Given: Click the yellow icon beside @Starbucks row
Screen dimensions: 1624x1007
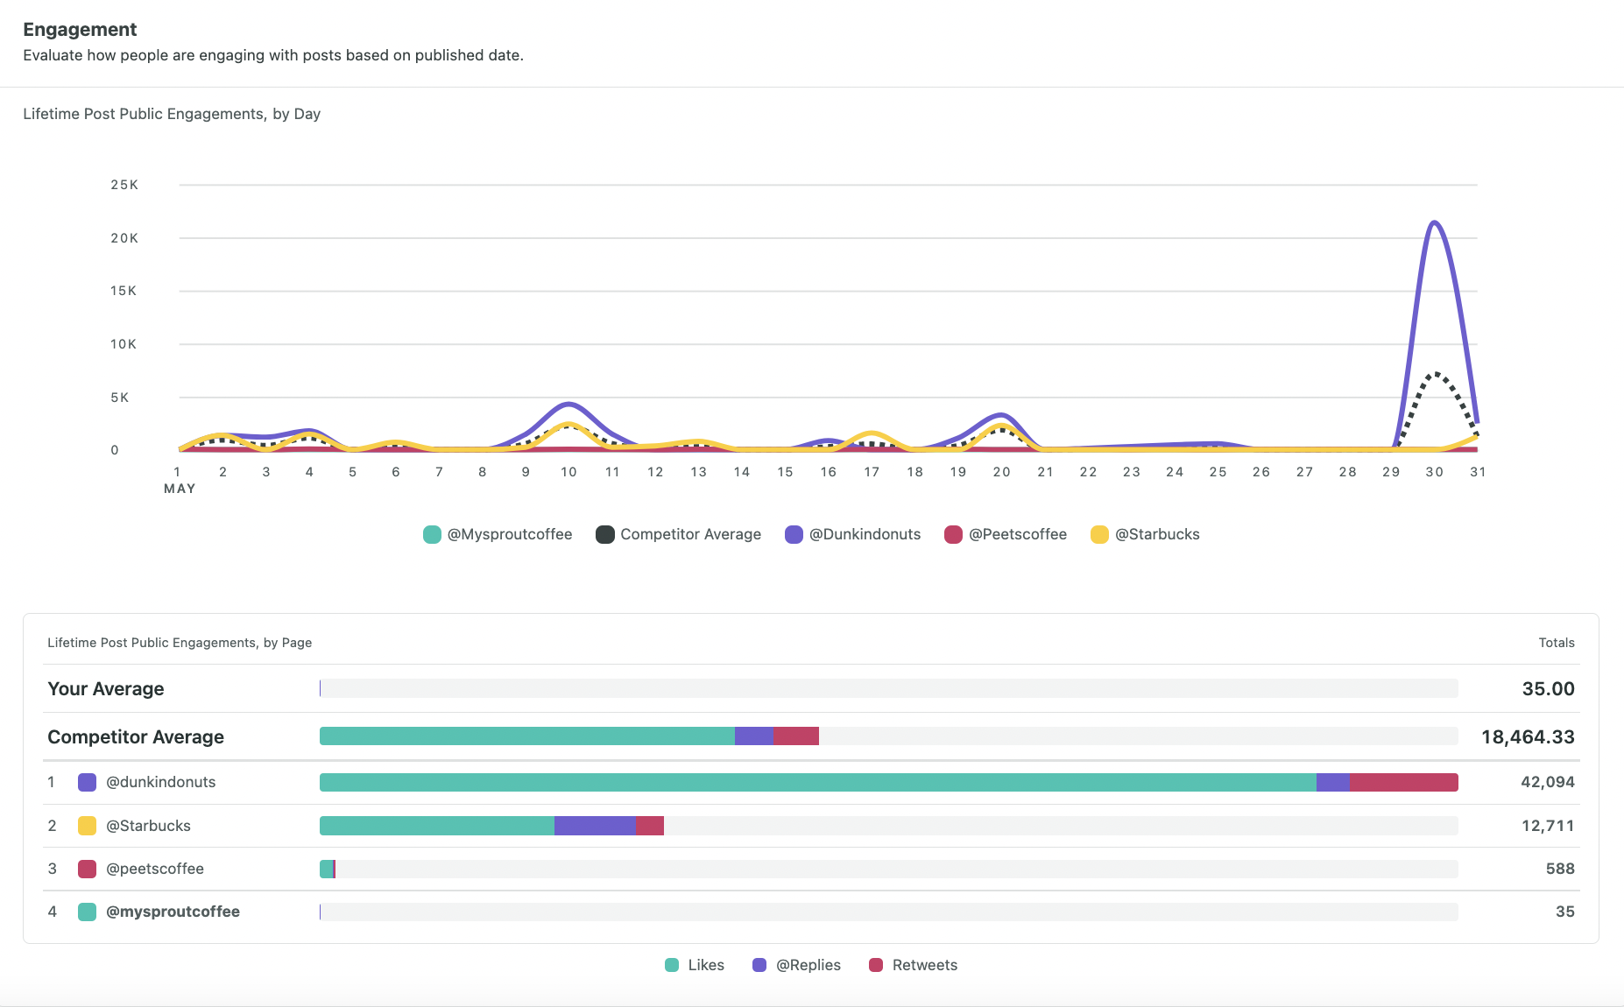Looking at the screenshot, I should [87, 825].
